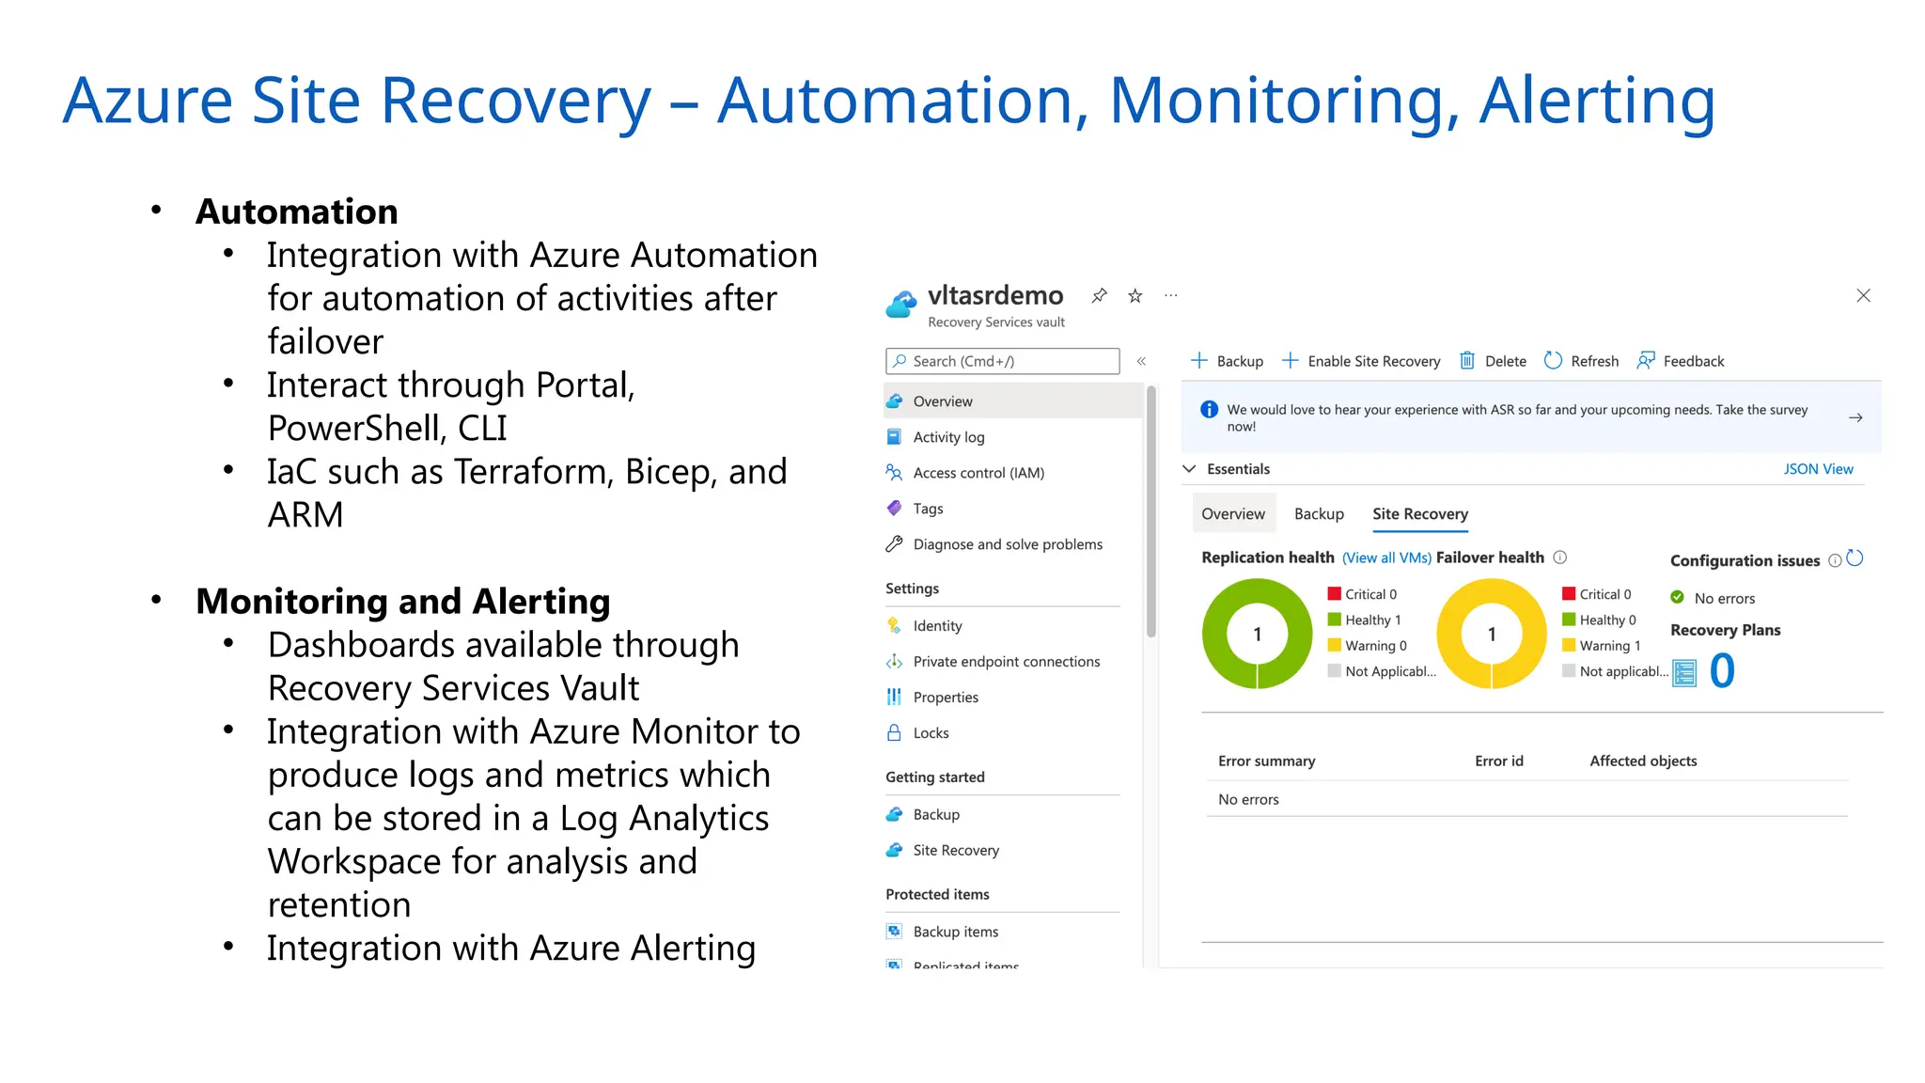Click the purple Tags icon
This screenshot has width=1925, height=1083.
[894, 508]
